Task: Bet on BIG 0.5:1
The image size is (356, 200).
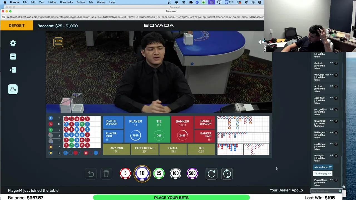Action: click(x=201, y=149)
